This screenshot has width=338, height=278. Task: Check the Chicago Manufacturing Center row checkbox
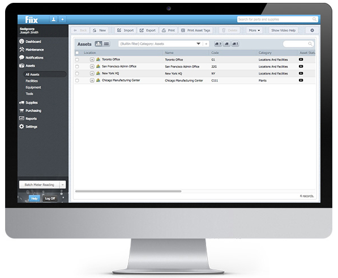pos(77,80)
